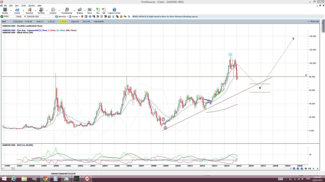Click the red down-arrow chart toolbar icon
This screenshot has height=182, width=325.
(x=82, y=16)
